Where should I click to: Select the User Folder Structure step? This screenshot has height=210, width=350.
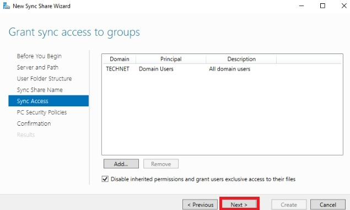[44, 79]
